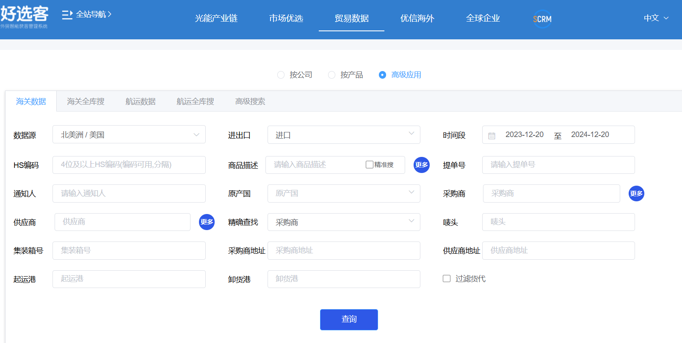
Task: Open 市场优选 in the top menu
Action: (x=286, y=19)
